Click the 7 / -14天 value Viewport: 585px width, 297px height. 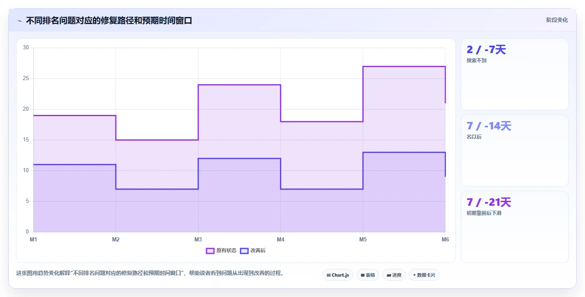coord(489,126)
